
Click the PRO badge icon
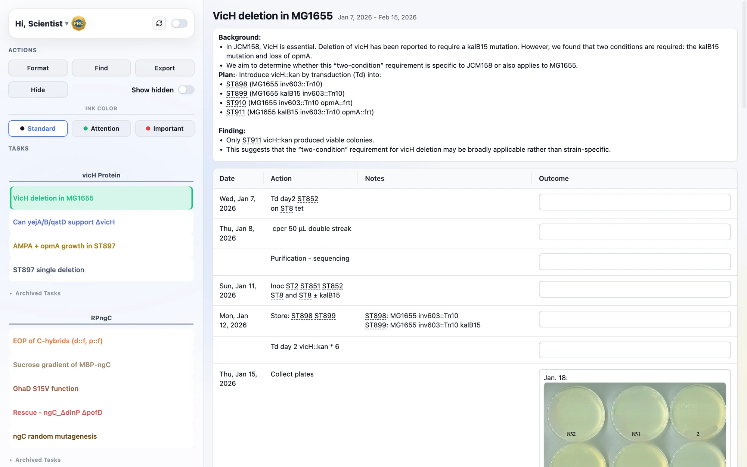tap(78, 23)
